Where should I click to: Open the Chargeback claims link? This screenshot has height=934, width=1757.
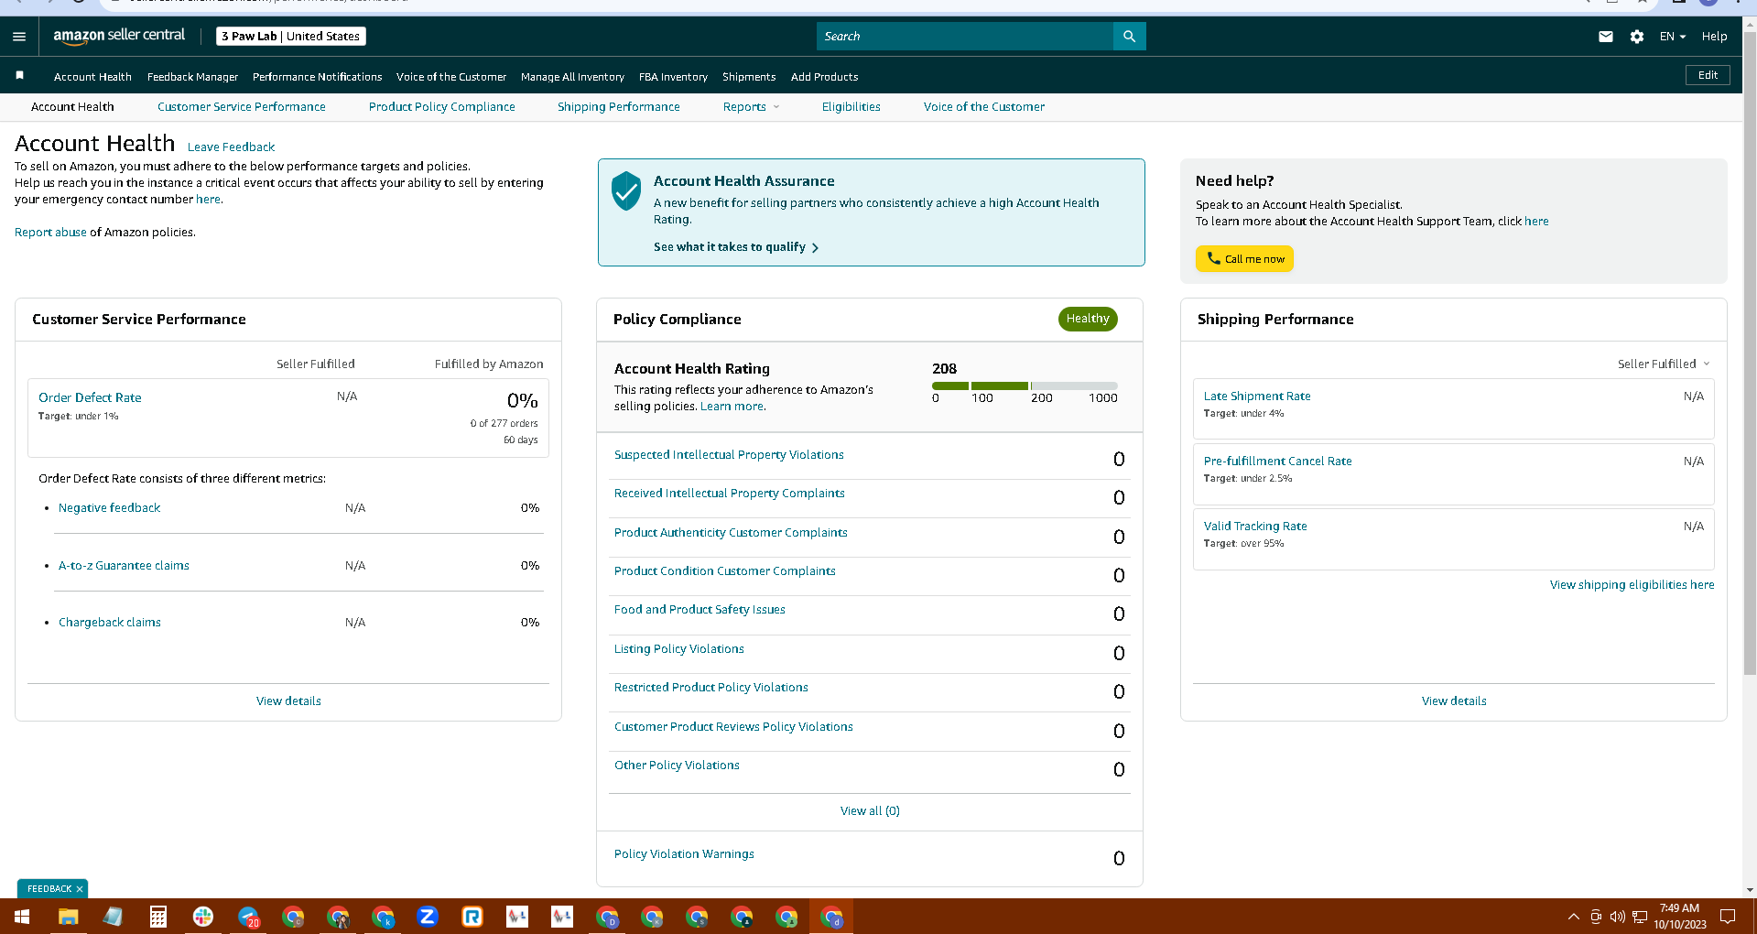pyautogui.click(x=110, y=623)
